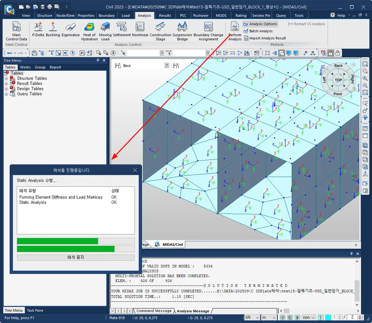Run Batch Analysis
Viewport: 372px width, 323px height.
click(x=258, y=31)
